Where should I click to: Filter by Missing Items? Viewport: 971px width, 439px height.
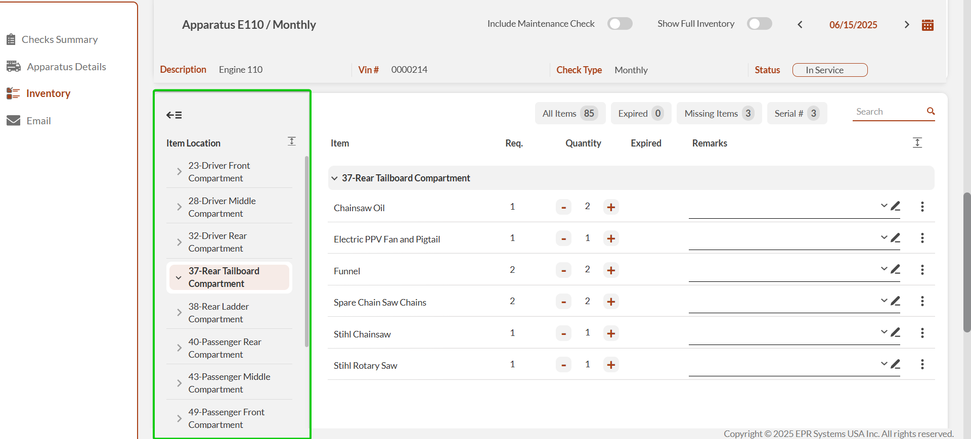pyautogui.click(x=719, y=114)
